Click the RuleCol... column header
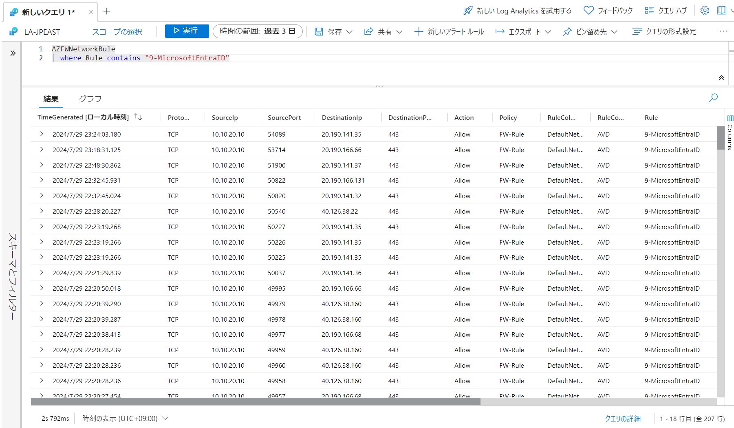This screenshot has height=428, width=734. [x=561, y=117]
